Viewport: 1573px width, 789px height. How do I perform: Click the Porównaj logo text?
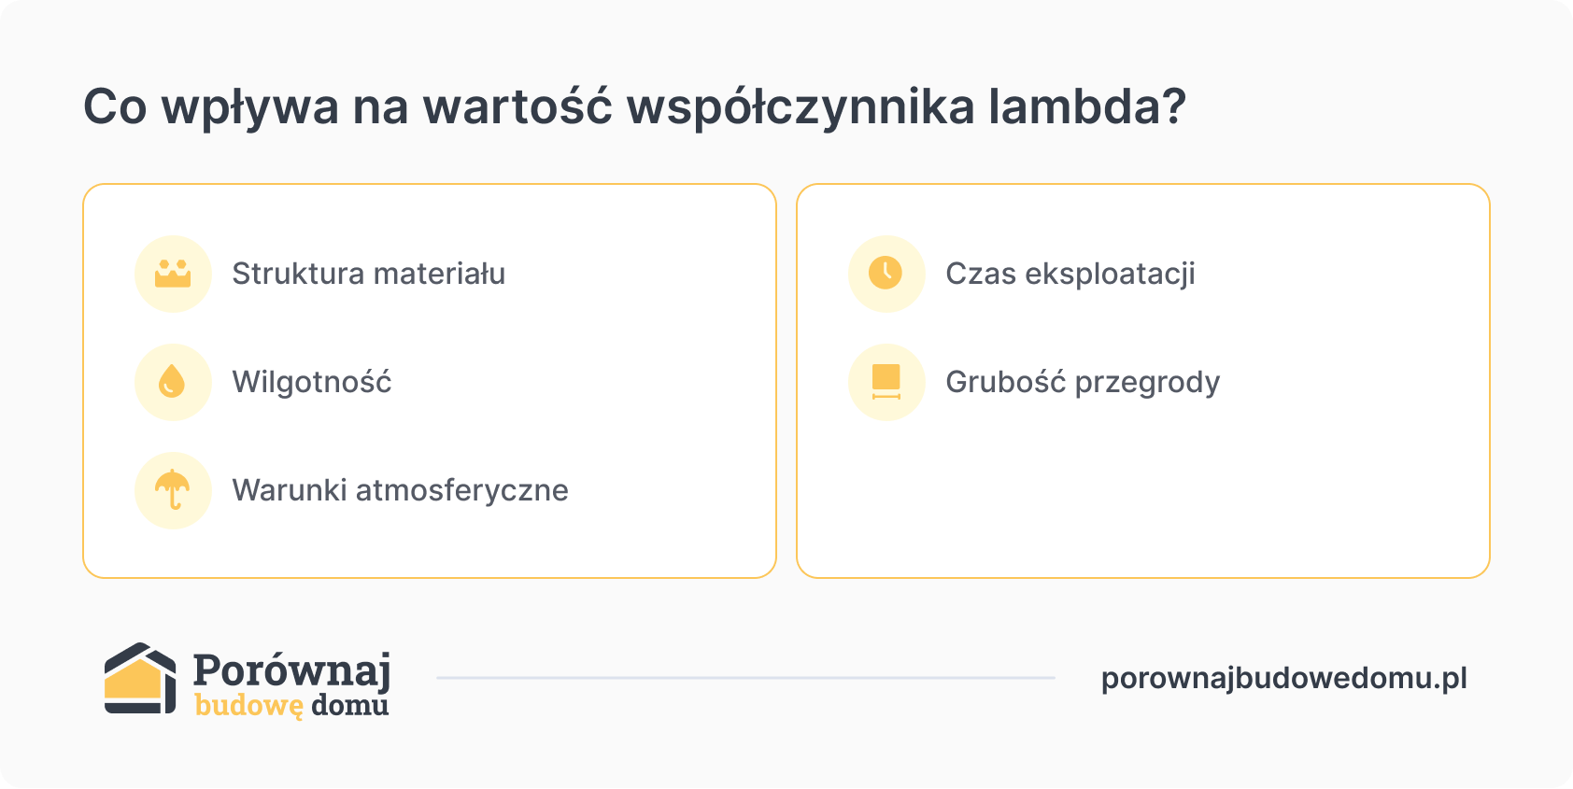point(291,671)
